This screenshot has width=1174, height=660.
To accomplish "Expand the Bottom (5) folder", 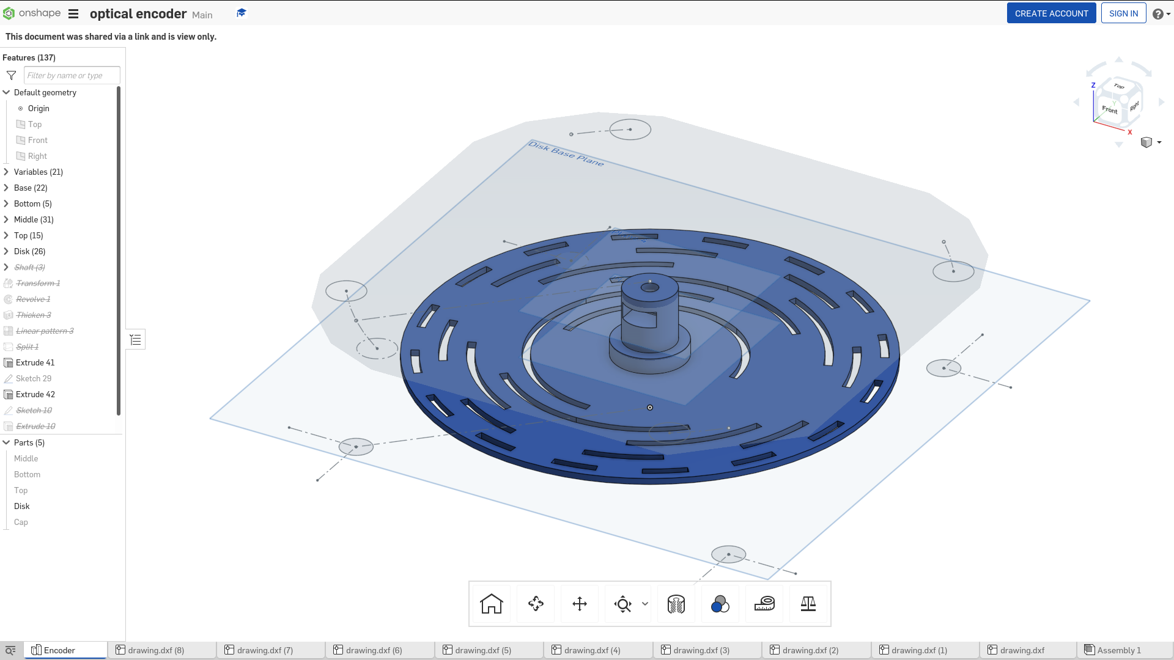I will (x=7, y=204).
